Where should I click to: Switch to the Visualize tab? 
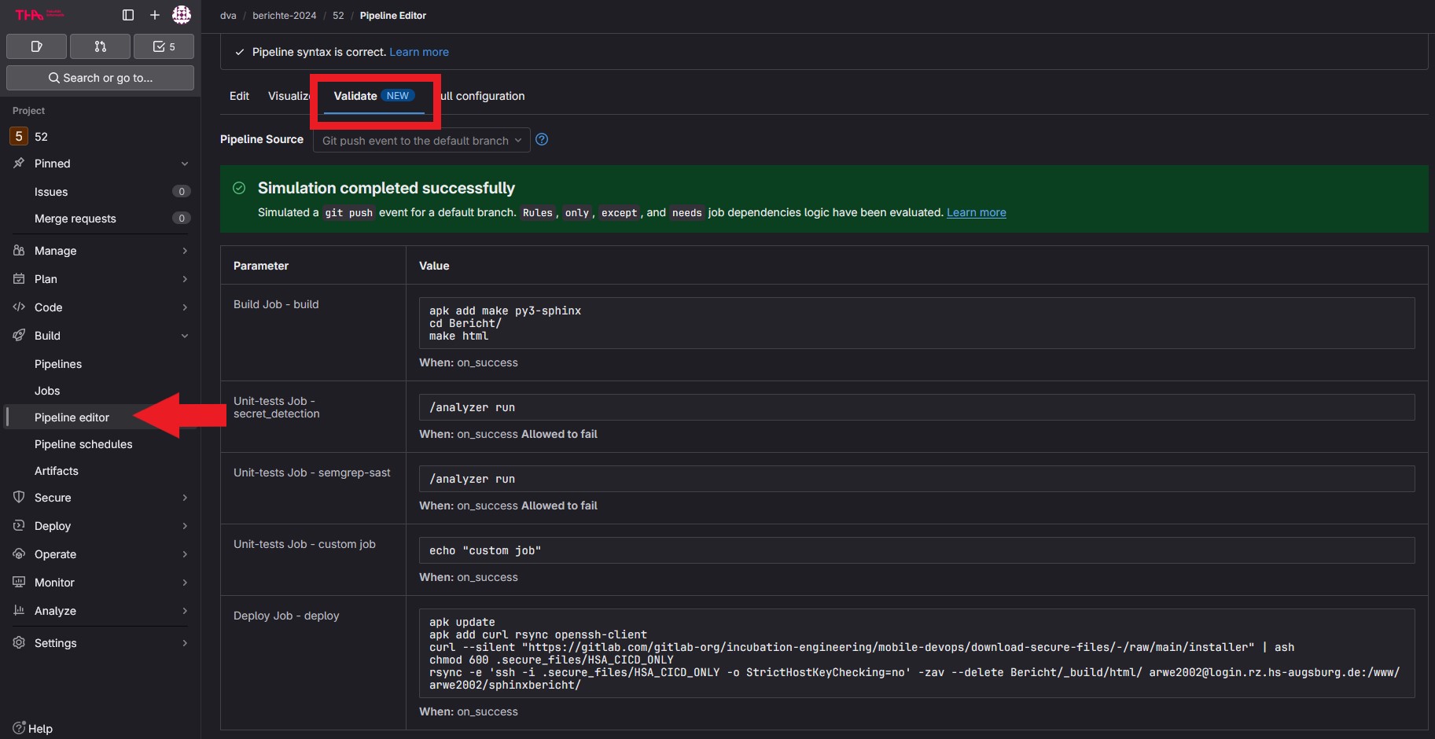289,96
